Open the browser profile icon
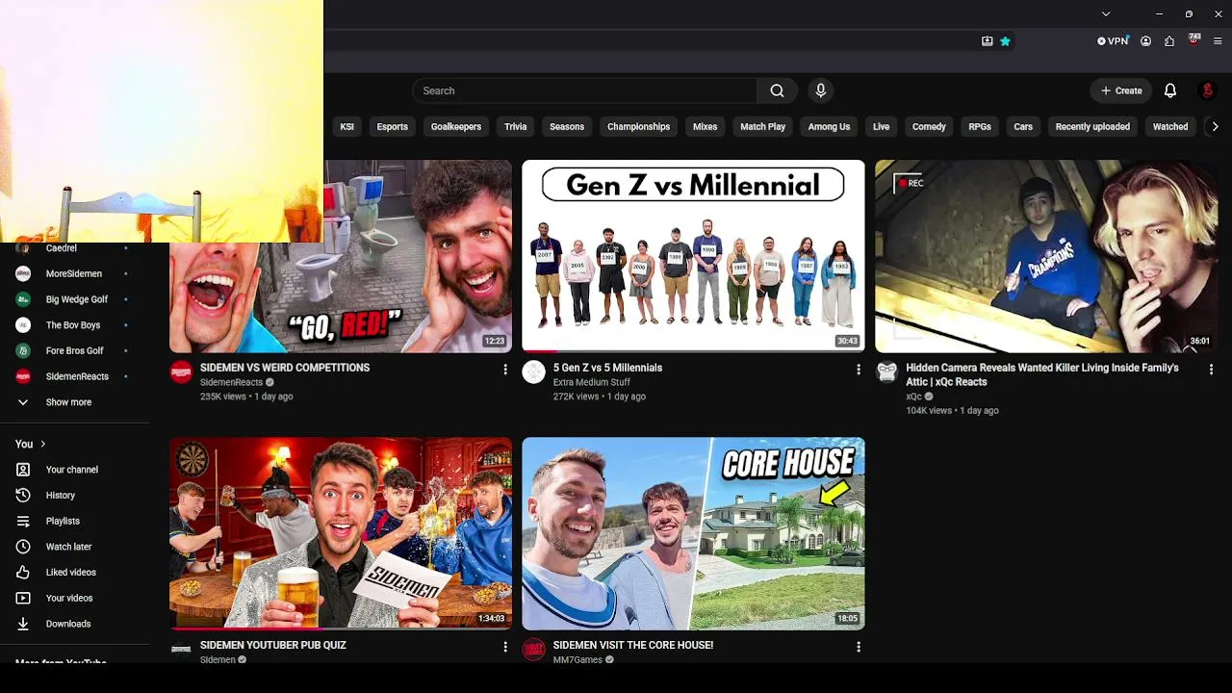The width and height of the screenshot is (1232, 693). point(1145,41)
